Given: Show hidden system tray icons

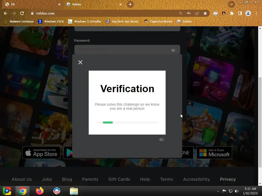Looking at the screenshot, I should (218, 191).
